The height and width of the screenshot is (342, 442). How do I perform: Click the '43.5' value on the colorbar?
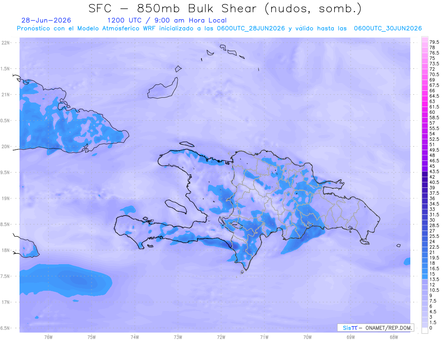click(x=434, y=172)
